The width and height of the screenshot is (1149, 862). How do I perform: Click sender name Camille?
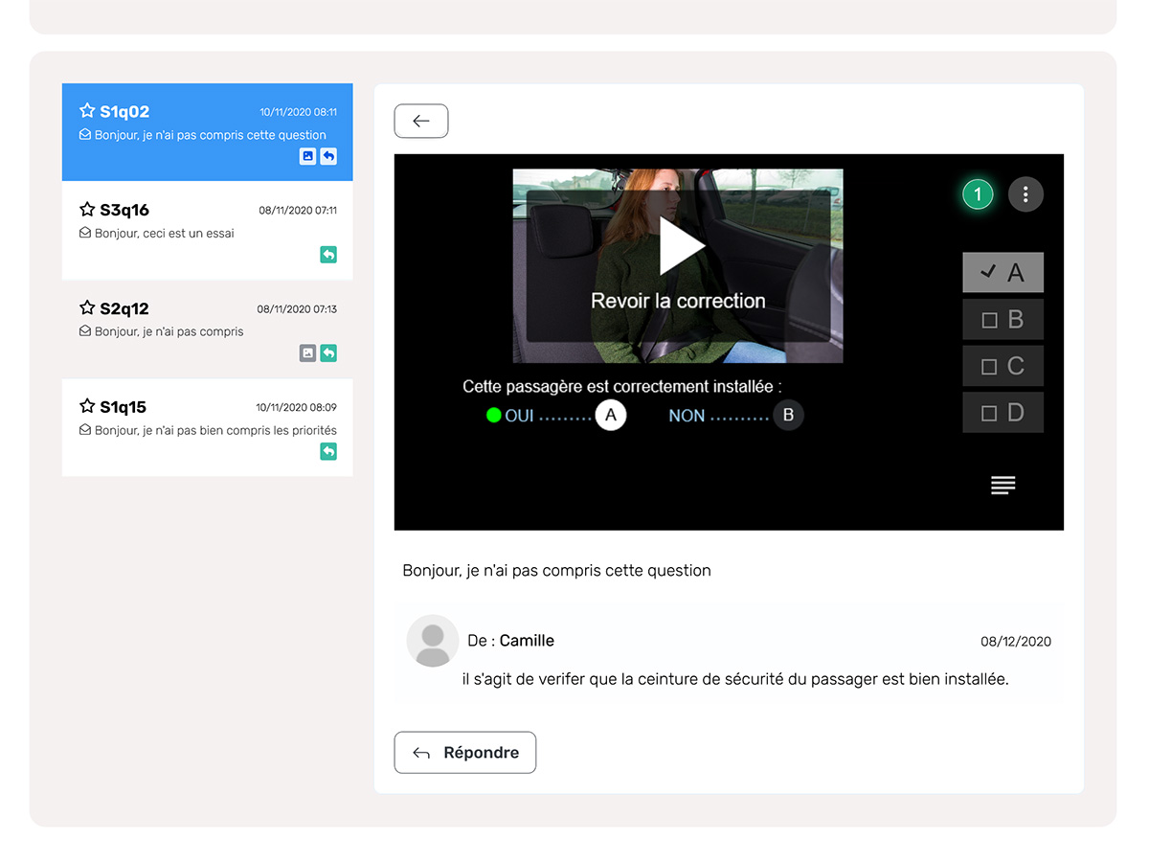pyautogui.click(x=527, y=641)
